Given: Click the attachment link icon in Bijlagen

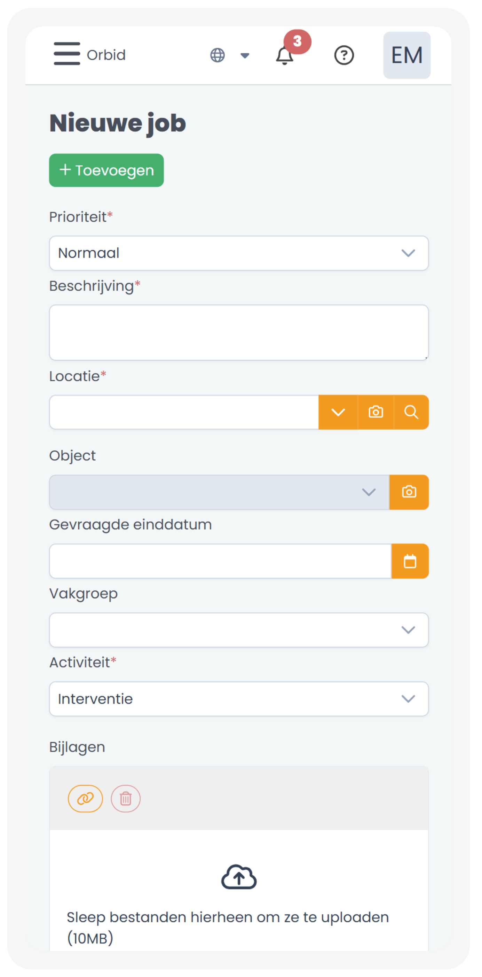Looking at the screenshot, I should point(85,798).
